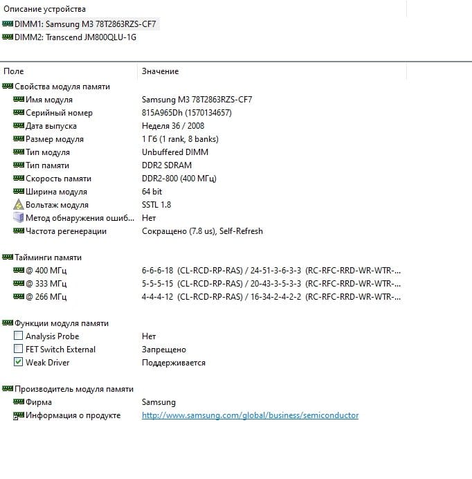Click 'Нет' value for Analysis Probe
Viewport: 472px width, 479px height.
point(149,336)
